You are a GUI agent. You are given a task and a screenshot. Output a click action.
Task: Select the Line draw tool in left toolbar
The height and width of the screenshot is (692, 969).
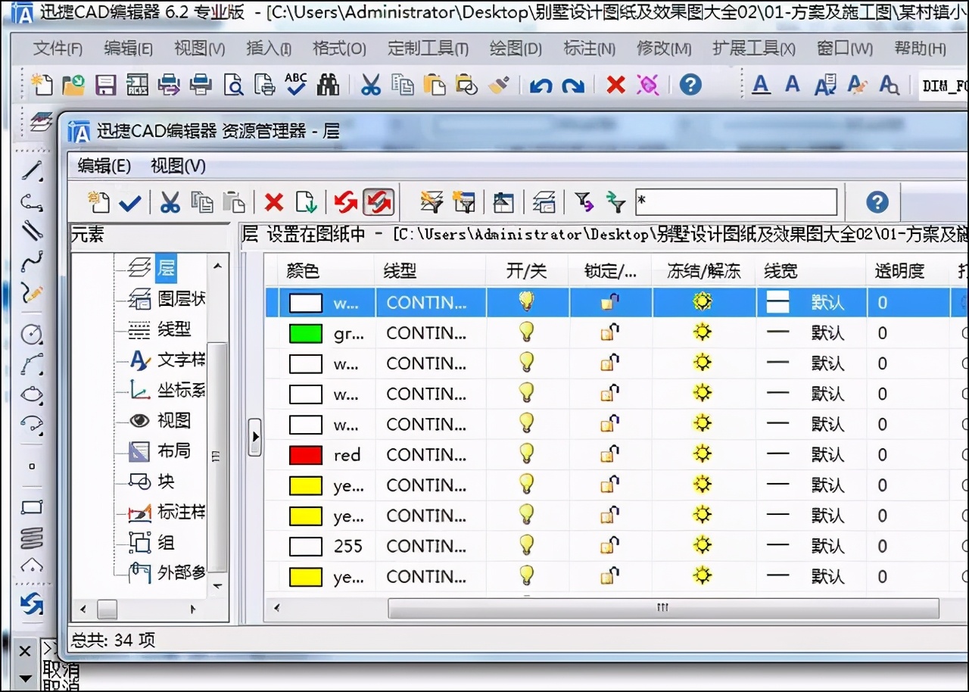click(32, 170)
